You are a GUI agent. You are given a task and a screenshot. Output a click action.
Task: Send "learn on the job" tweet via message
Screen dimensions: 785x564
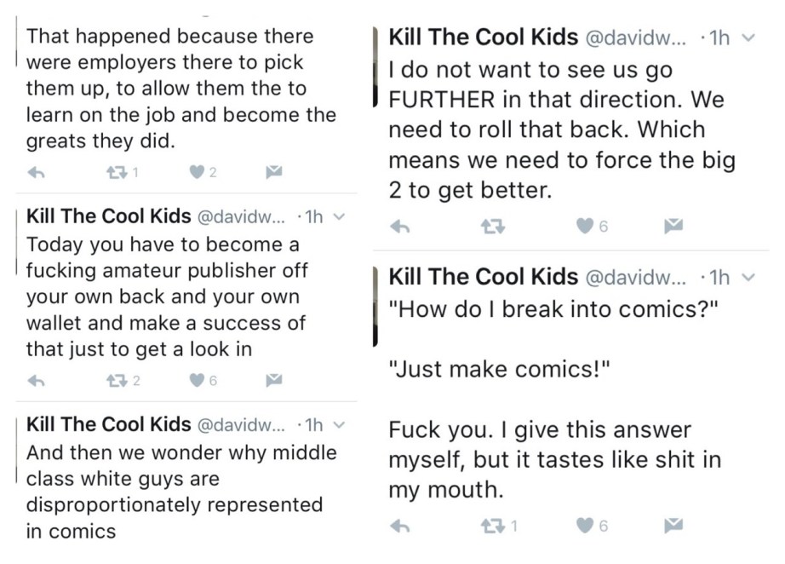pos(274,173)
